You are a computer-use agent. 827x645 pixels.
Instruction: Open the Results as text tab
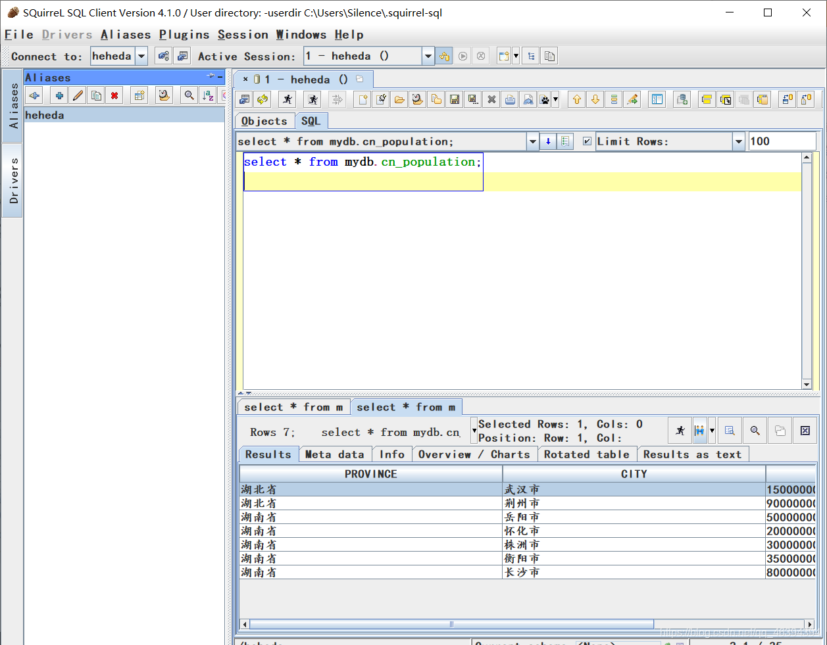tap(692, 454)
